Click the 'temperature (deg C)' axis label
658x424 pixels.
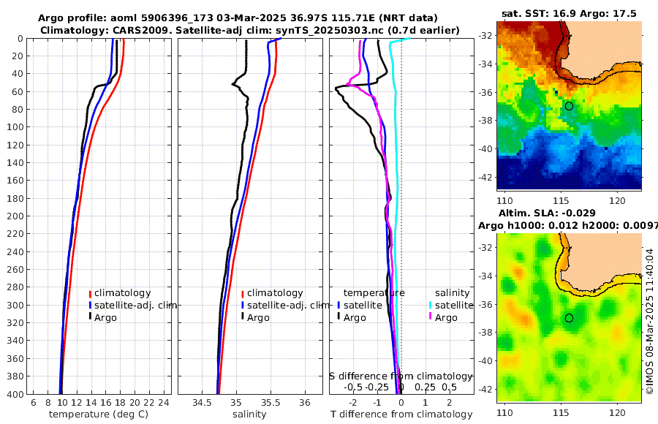(x=99, y=414)
